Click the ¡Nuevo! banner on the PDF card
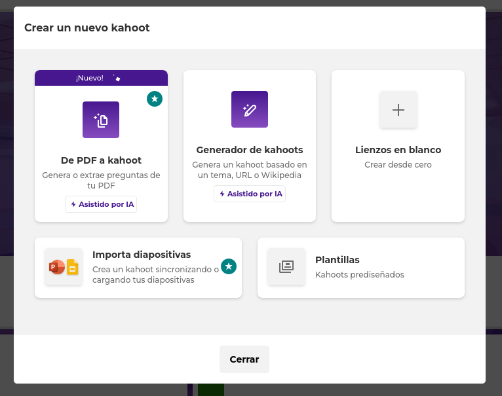Viewport: 502px width, 396px height. tap(101, 78)
